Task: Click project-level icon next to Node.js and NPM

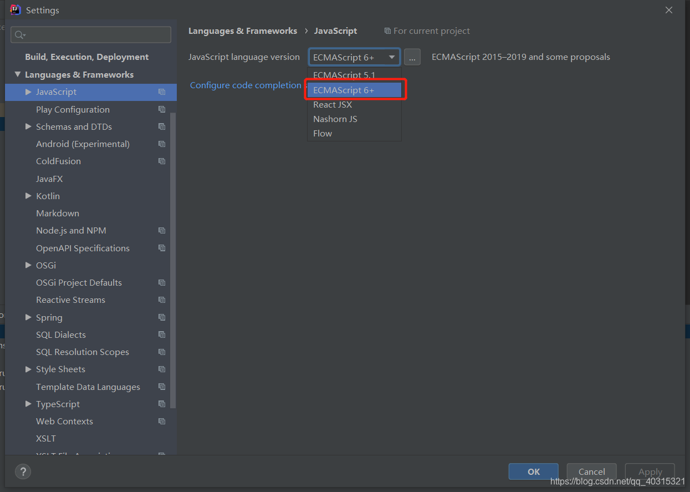Action: 162,230
